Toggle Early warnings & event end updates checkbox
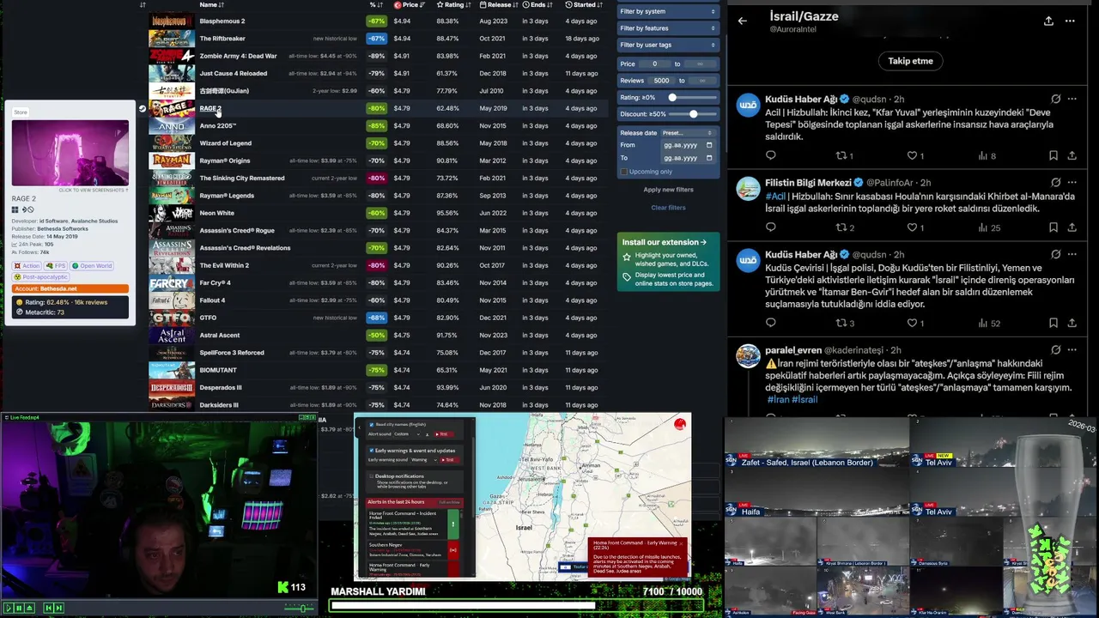This screenshot has width=1099, height=618. tap(371, 450)
